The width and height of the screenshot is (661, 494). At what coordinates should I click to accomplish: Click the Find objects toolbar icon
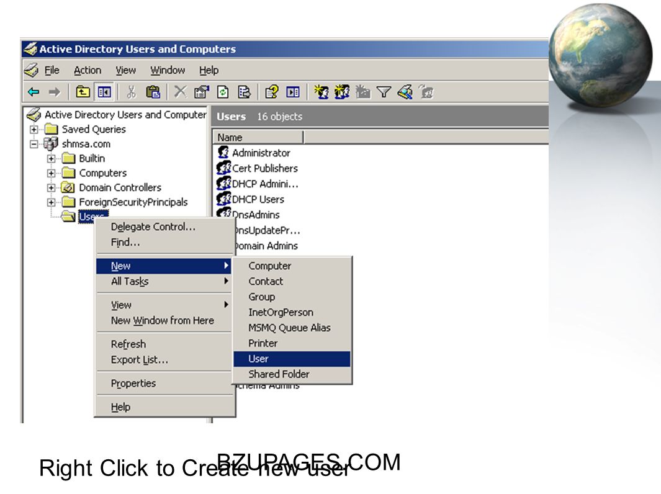click(405, 91)
